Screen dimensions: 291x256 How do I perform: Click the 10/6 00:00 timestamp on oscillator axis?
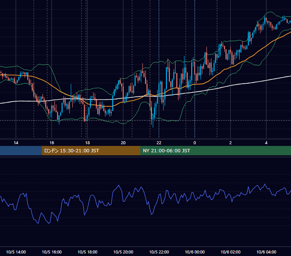[x=195, y=252]
